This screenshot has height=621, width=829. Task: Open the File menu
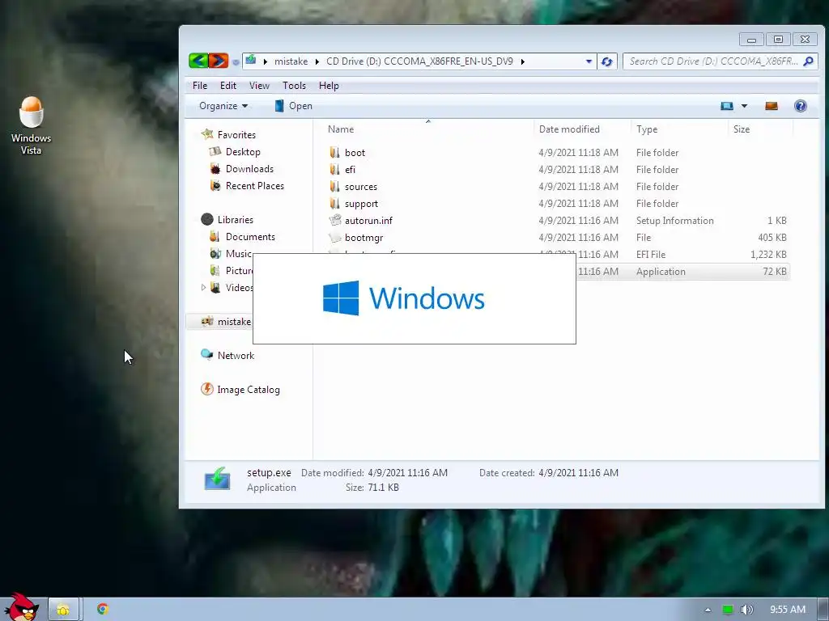pos(200,86)
